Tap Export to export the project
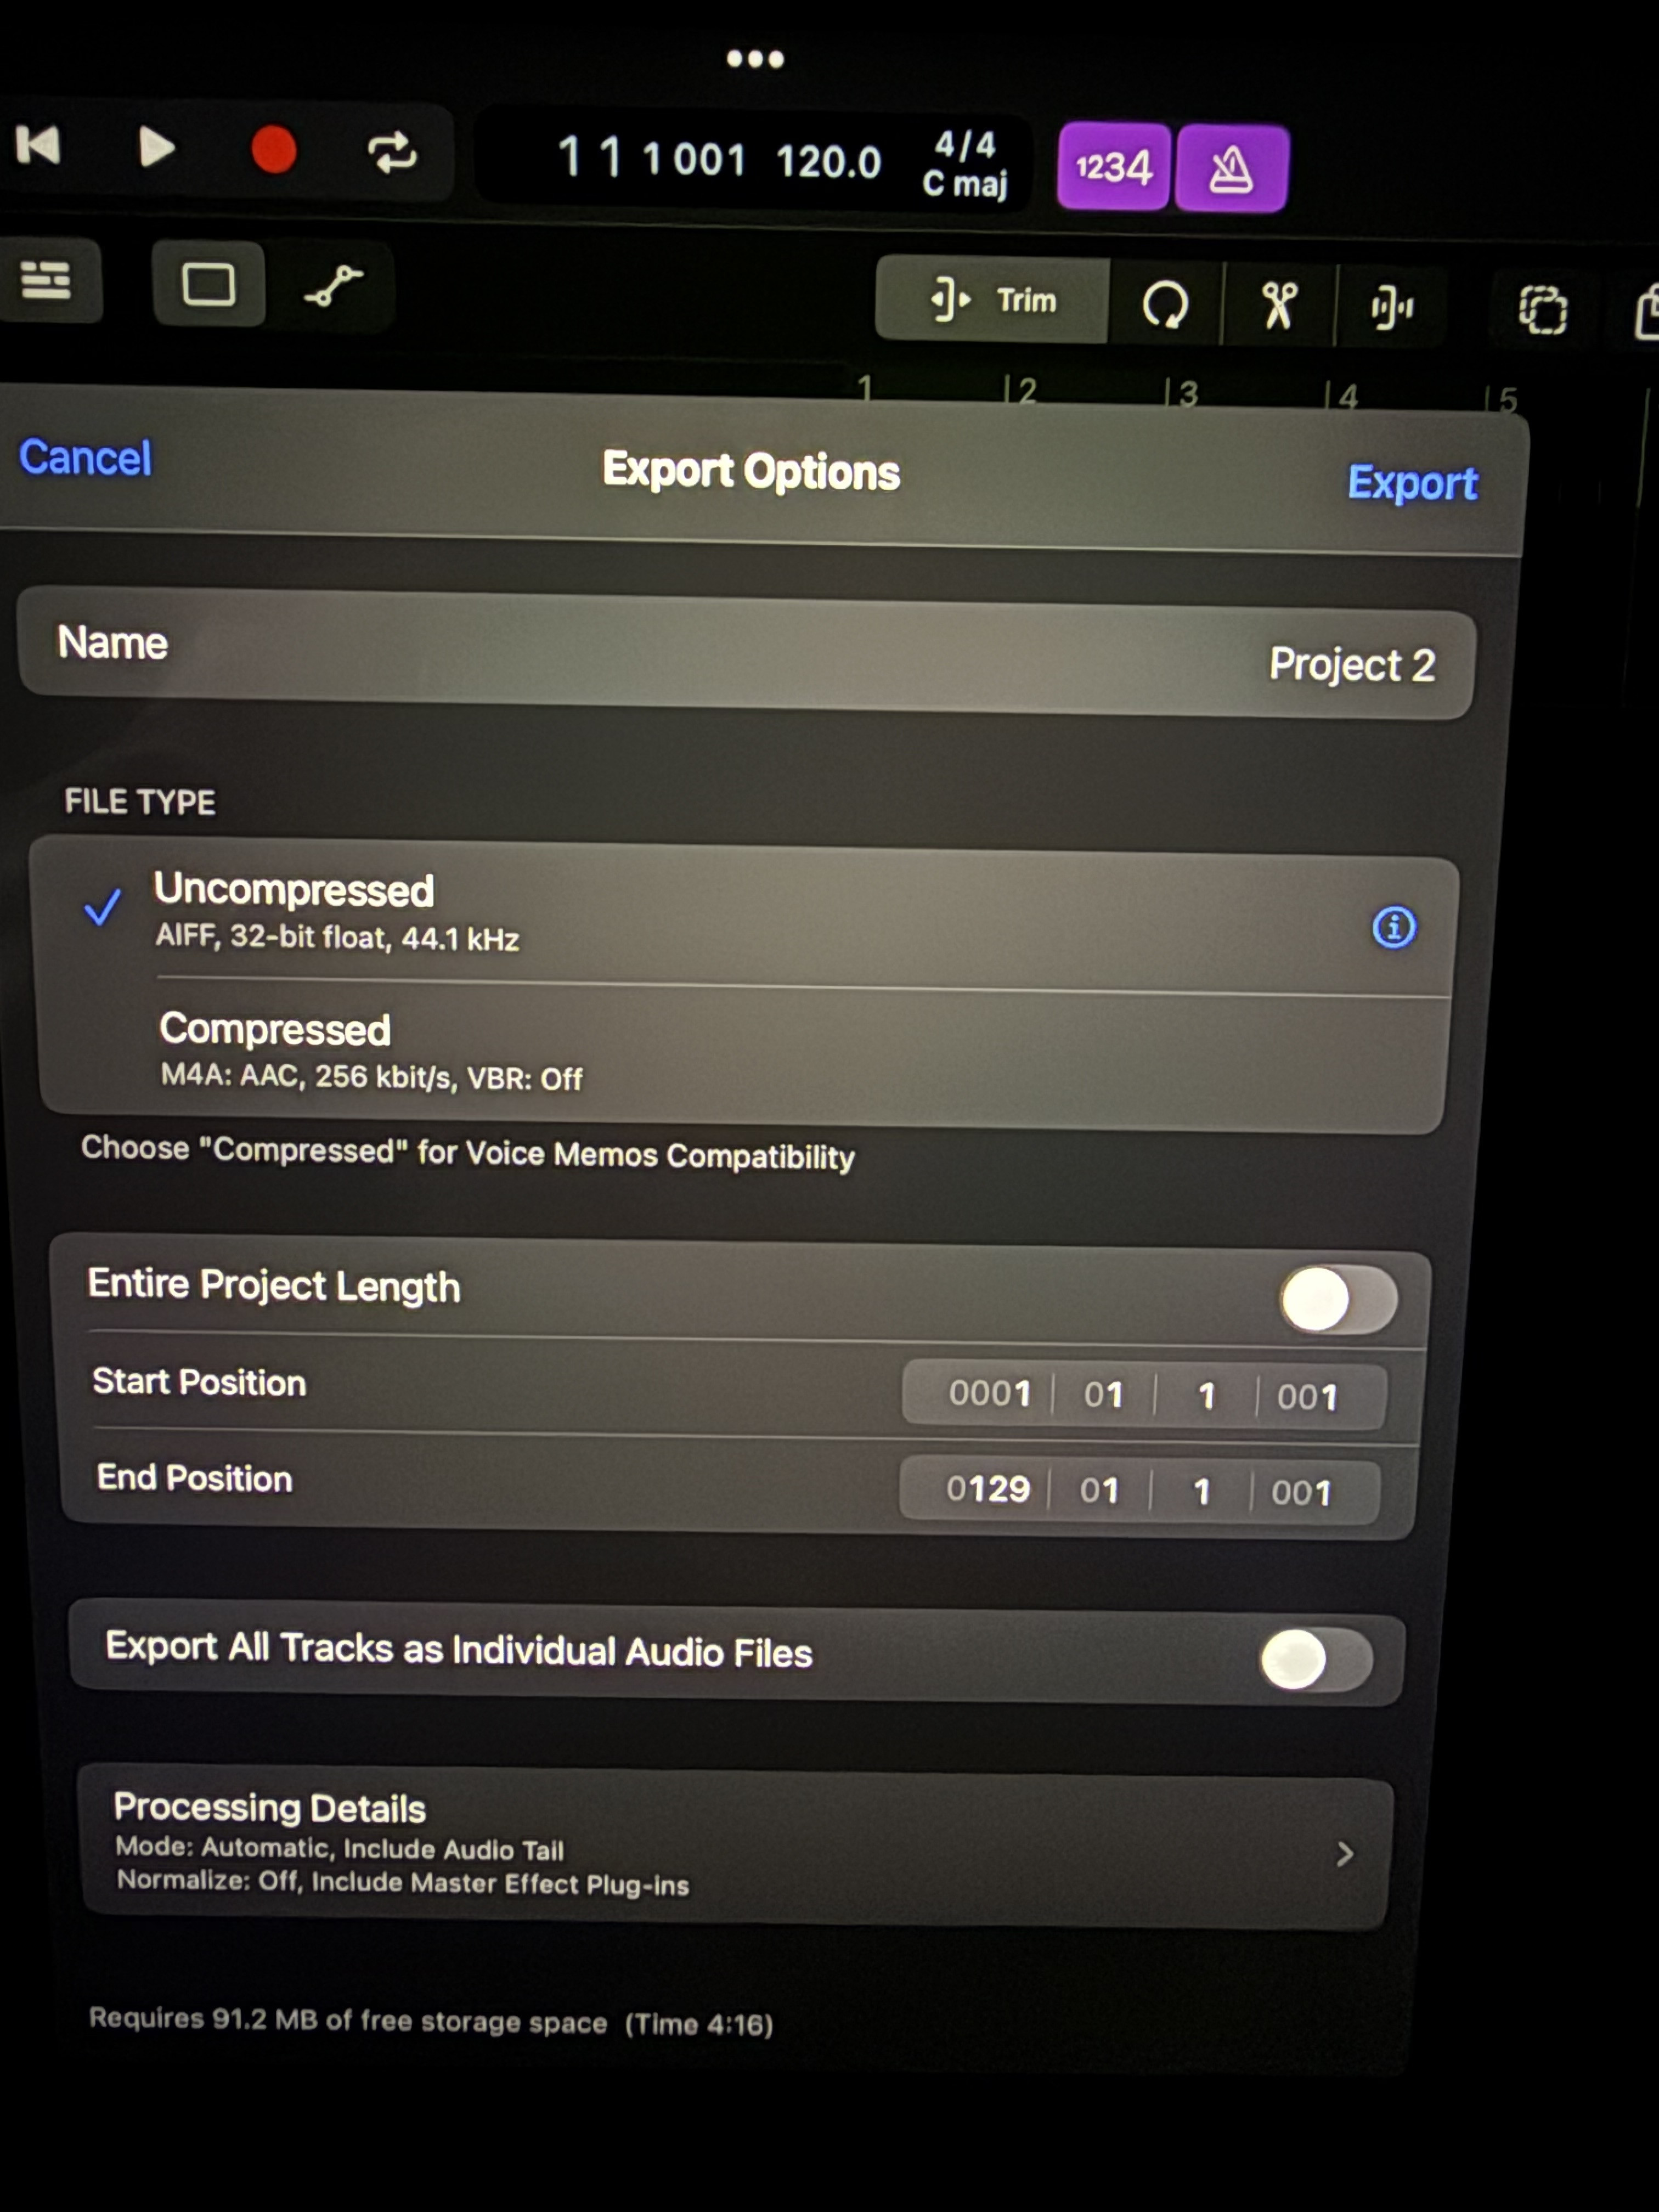The width and height of the screenshot is (1659, 2212). (1412, 483)
